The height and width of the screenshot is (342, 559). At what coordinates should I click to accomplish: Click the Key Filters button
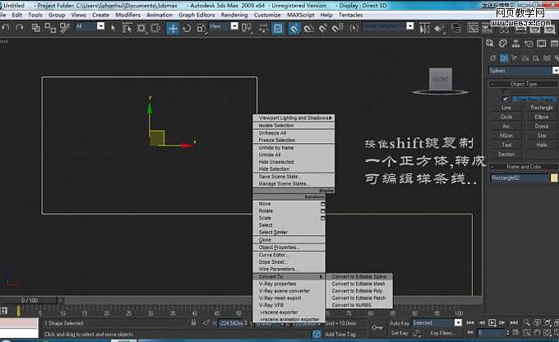[441, 333]
